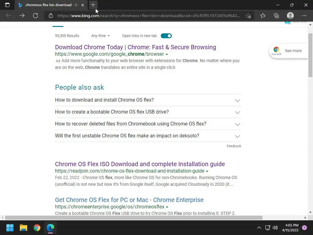This screenshot has width=313, height=235.
Task: Open Chrome OS Flex ISO Download result
Action: 140,164
